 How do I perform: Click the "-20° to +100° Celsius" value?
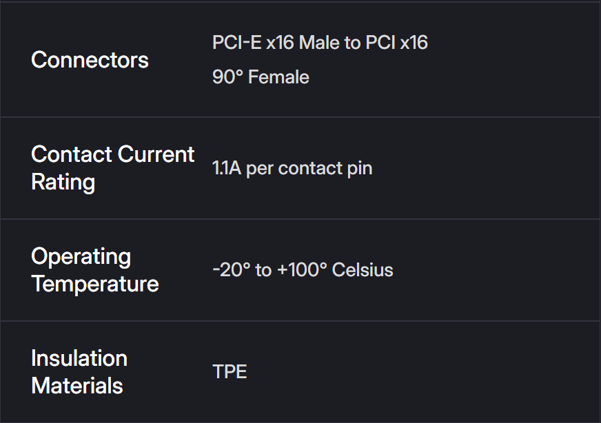[x=303, y=270]
